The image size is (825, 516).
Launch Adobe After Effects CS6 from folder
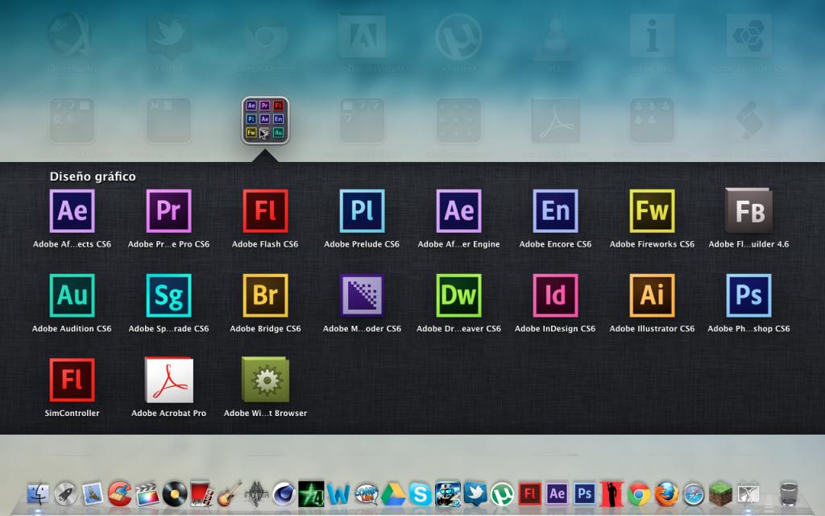tap(72, 210)
